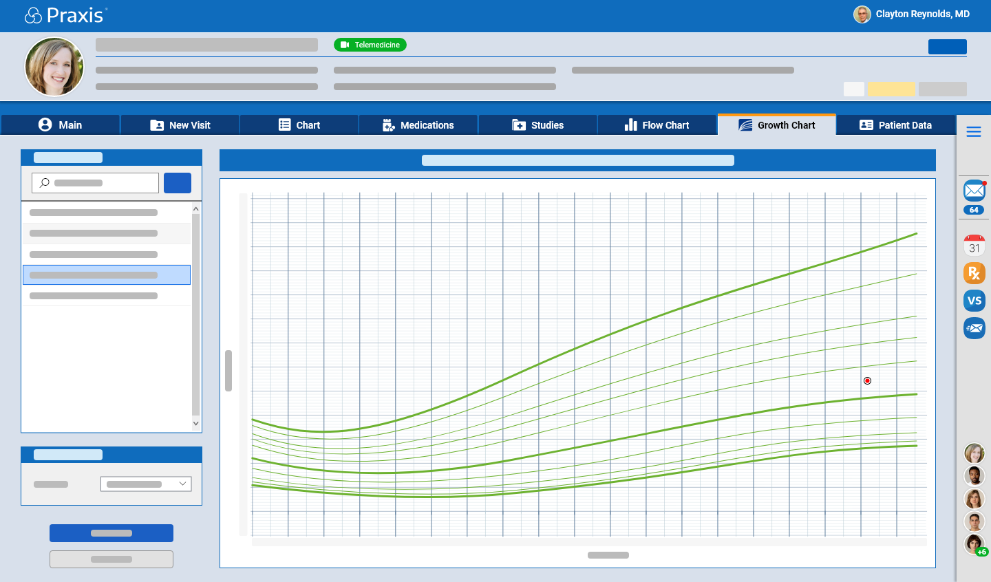Image resolution: width=991 pixels, height=582 pixels.
Task: Switch to the New Visit tab
Action: click(x=180, y=125)
